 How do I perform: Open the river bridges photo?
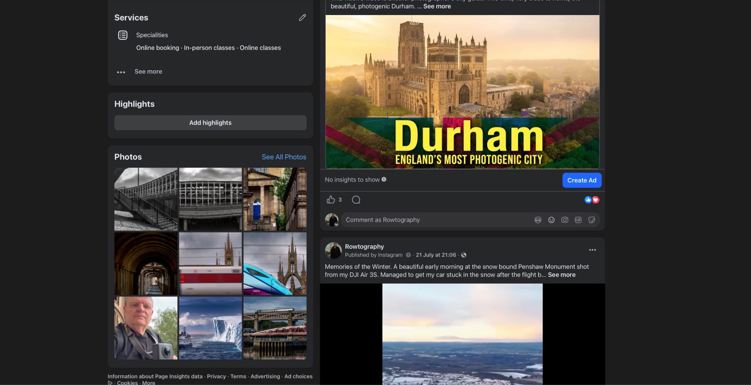point(275,328)
